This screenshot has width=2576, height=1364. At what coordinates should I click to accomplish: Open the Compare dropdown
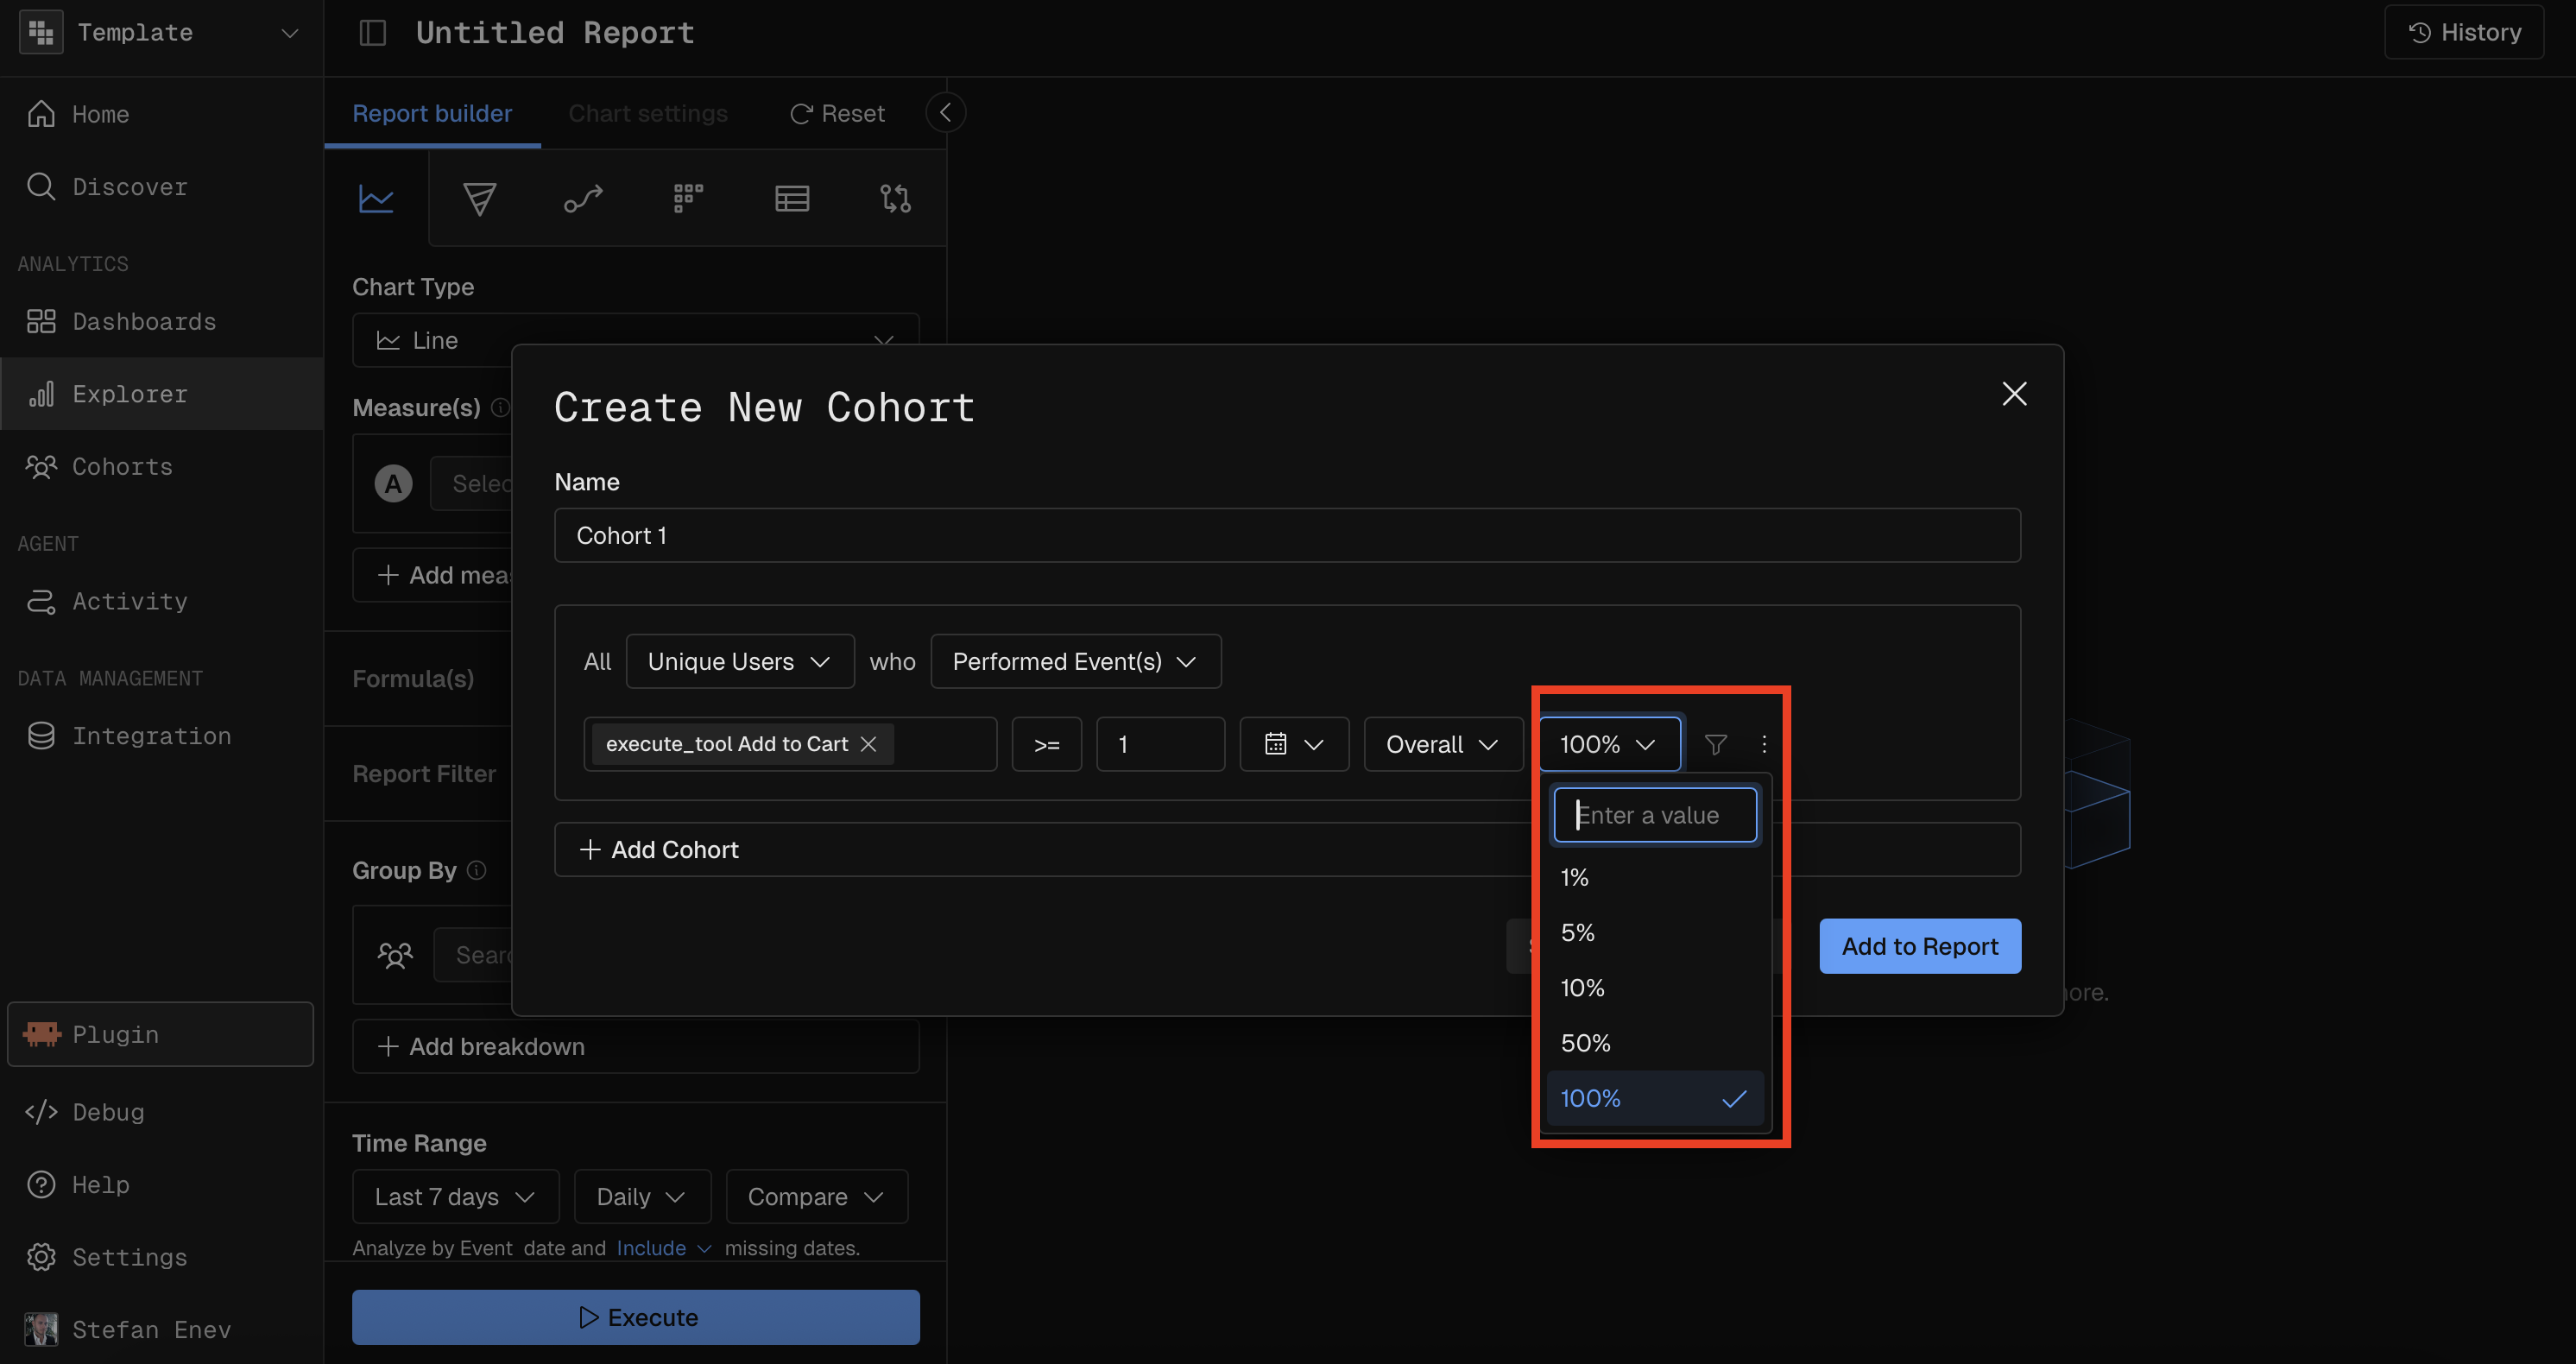(x=816, y=1197)
